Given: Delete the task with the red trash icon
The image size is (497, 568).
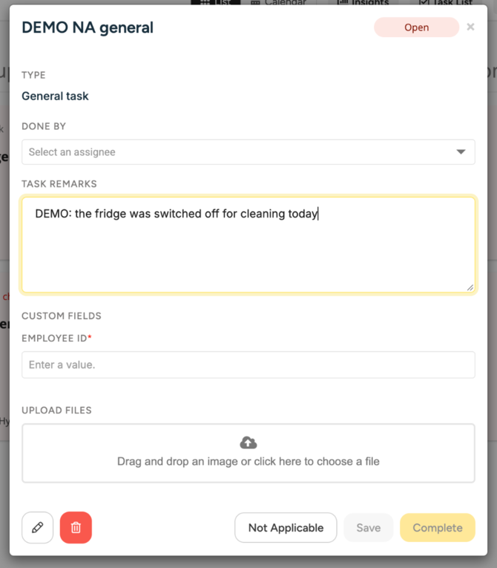Looking at the screenshot, I should tap(76, 527).
